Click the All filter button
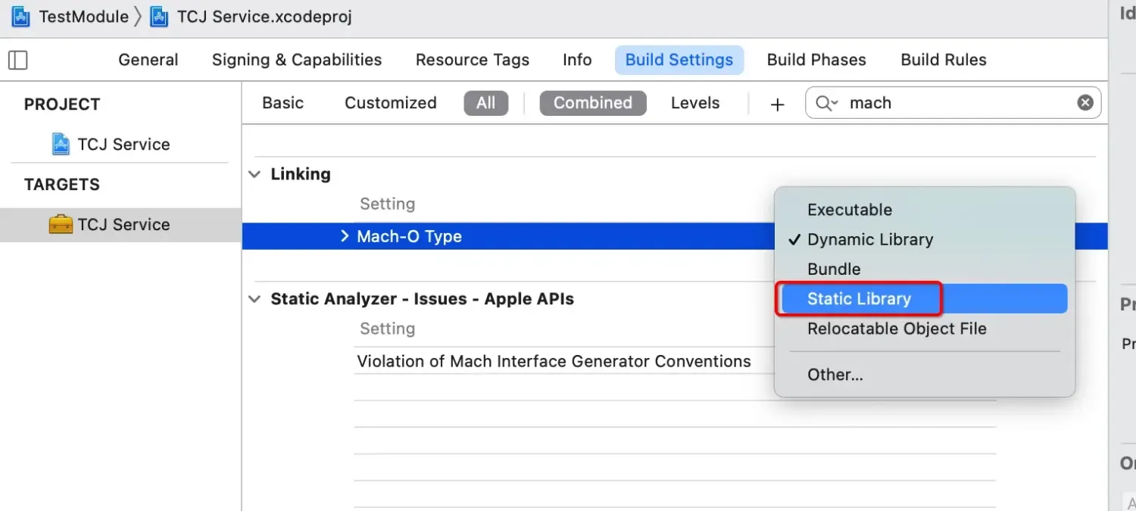Image resolution: width=1136 pixels, height=511 pixels. (x=485, y=103)
